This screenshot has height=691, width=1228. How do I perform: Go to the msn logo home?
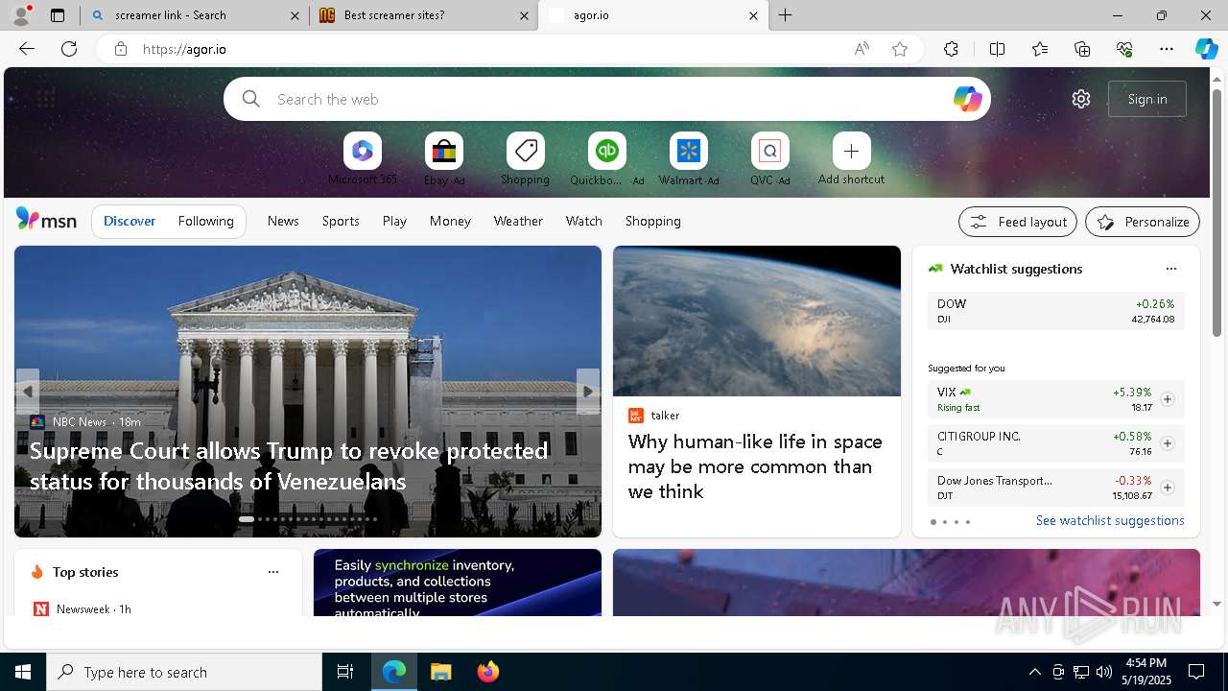pos(46,220)
